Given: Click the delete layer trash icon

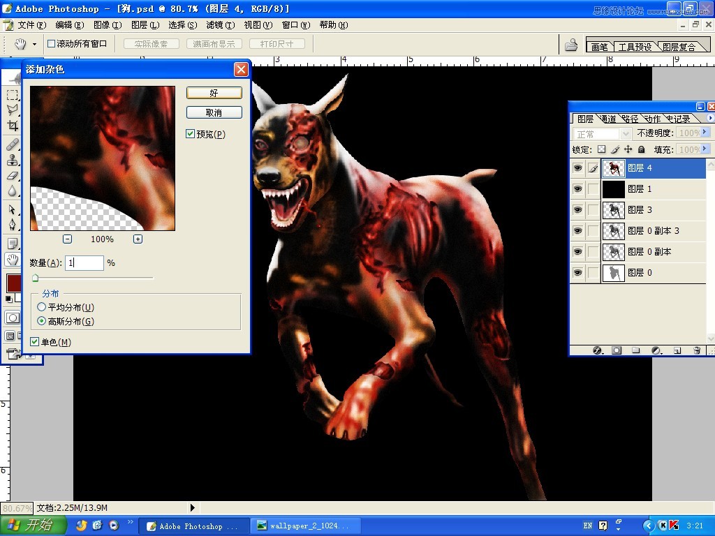Looking at the screenshot, I should (x=697, y=350).
